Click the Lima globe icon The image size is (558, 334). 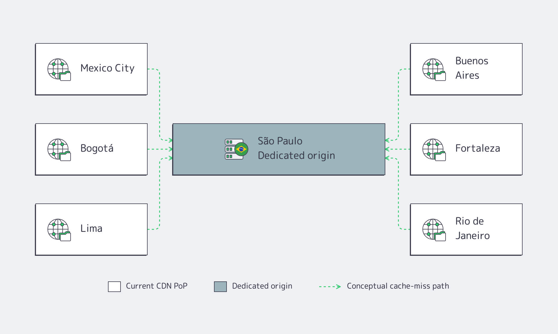point(59,230)
